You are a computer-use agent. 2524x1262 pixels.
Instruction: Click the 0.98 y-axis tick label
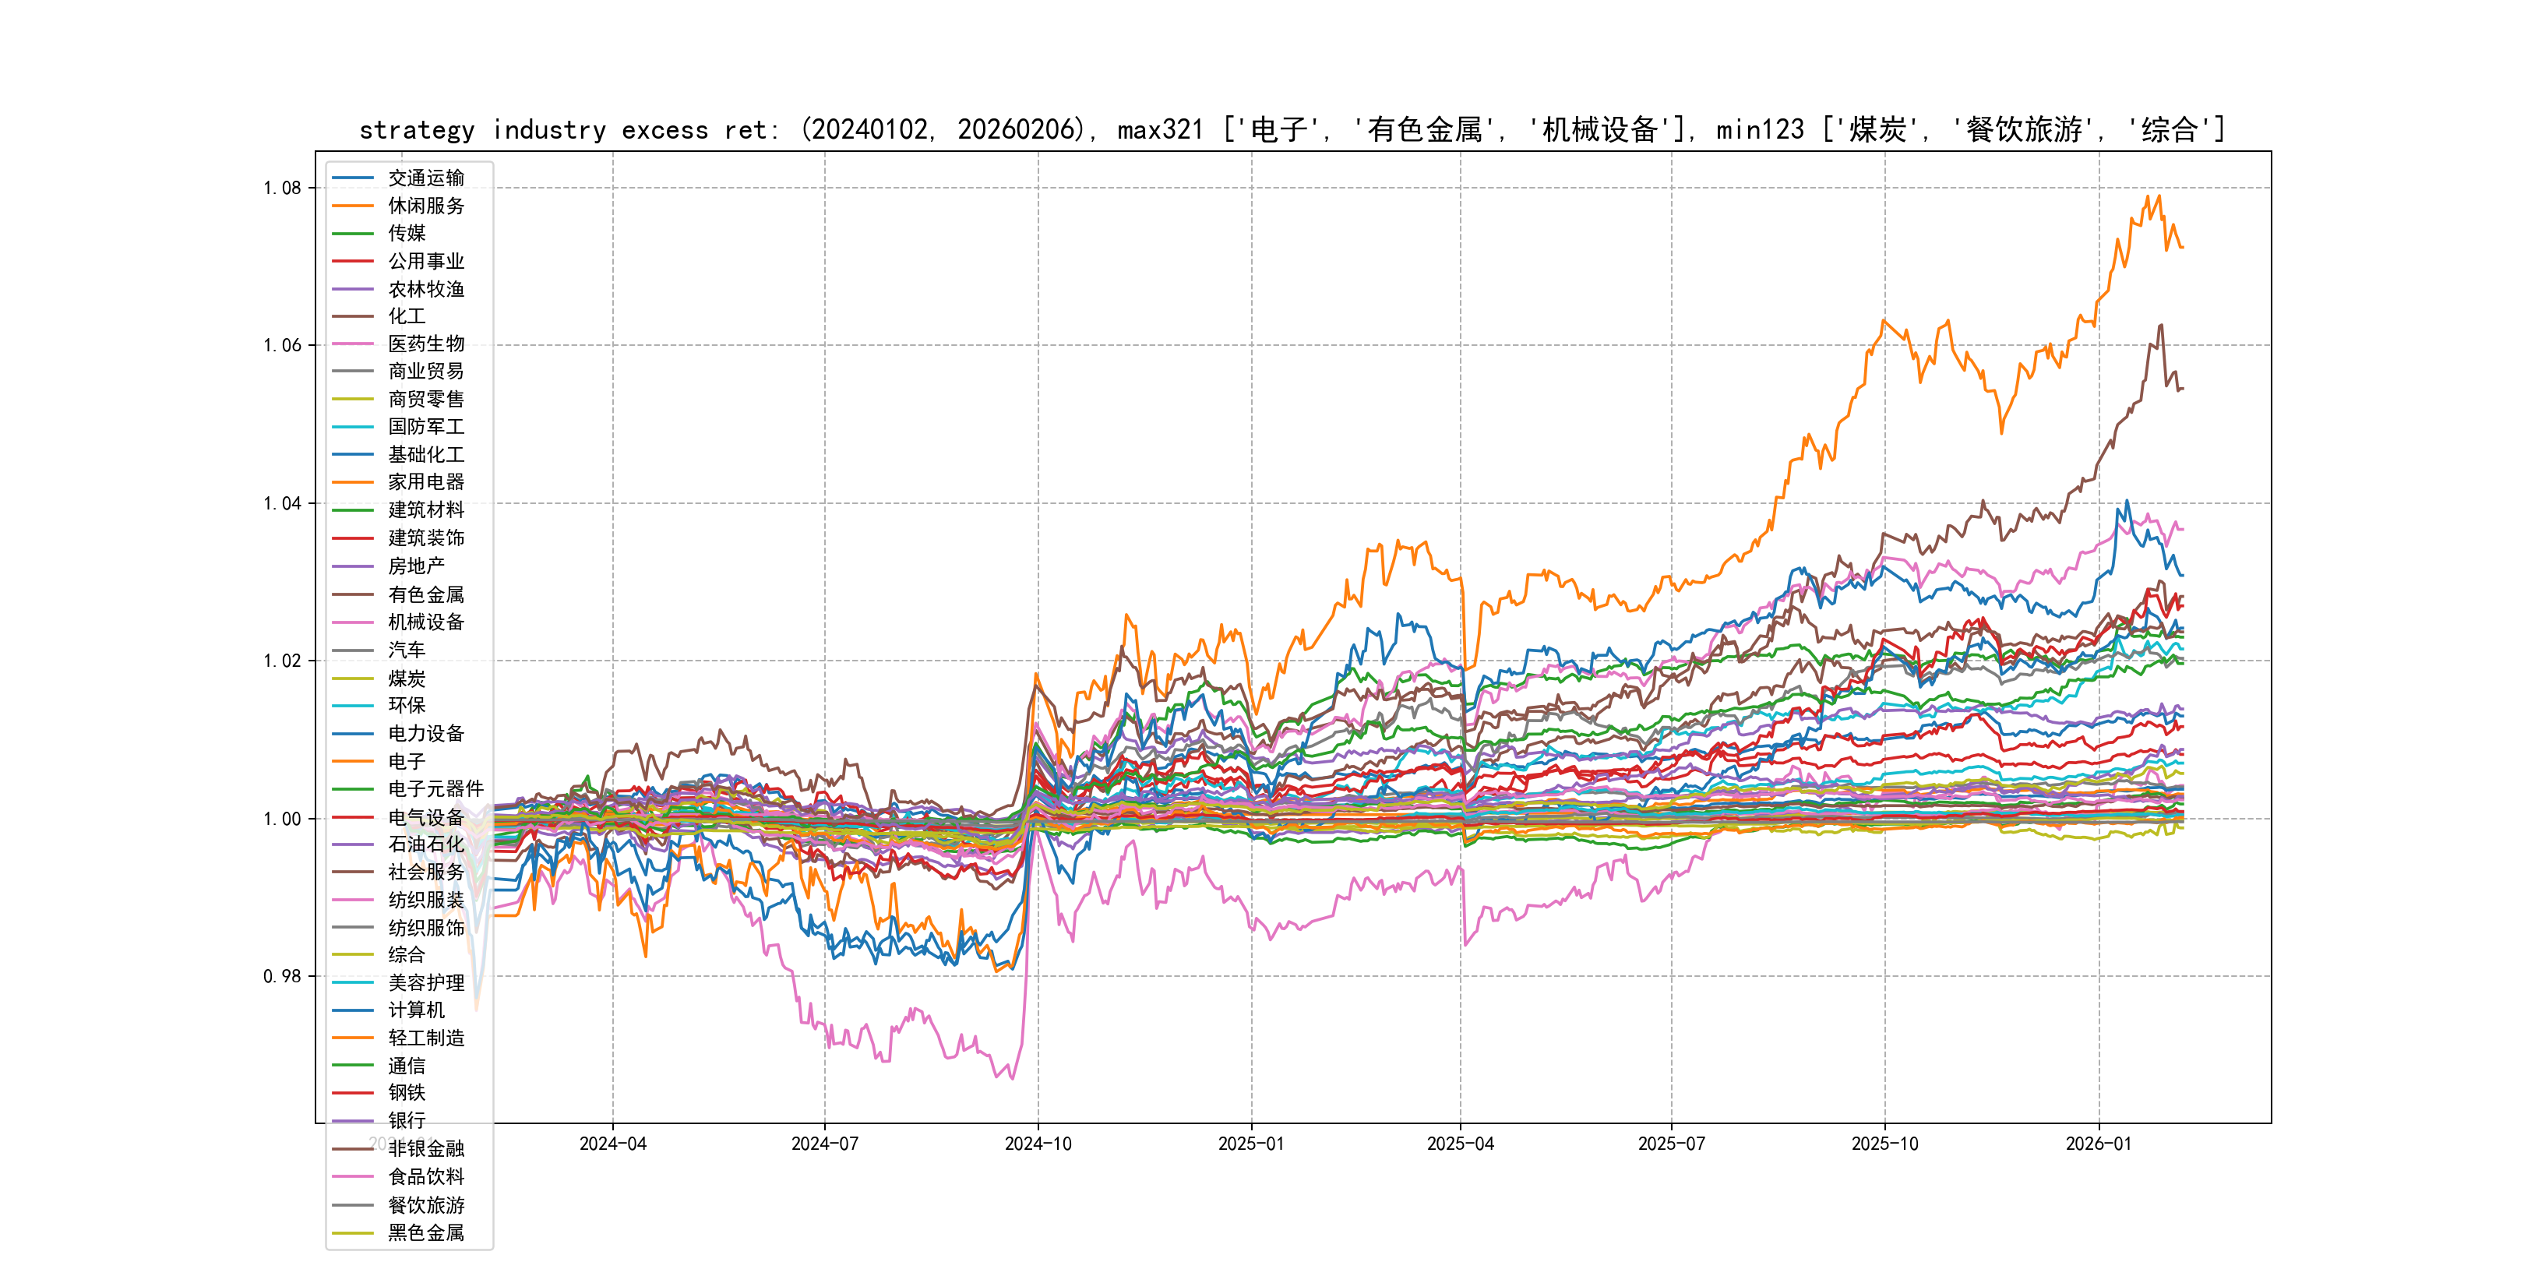point(282,976)
